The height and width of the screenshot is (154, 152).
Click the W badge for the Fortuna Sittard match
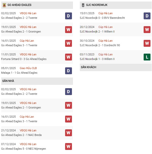[x=68, y=57]
